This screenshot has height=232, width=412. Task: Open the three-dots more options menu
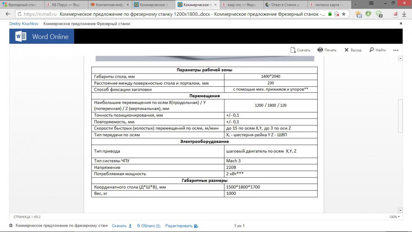pyautogui.click(x=396, y=50)
